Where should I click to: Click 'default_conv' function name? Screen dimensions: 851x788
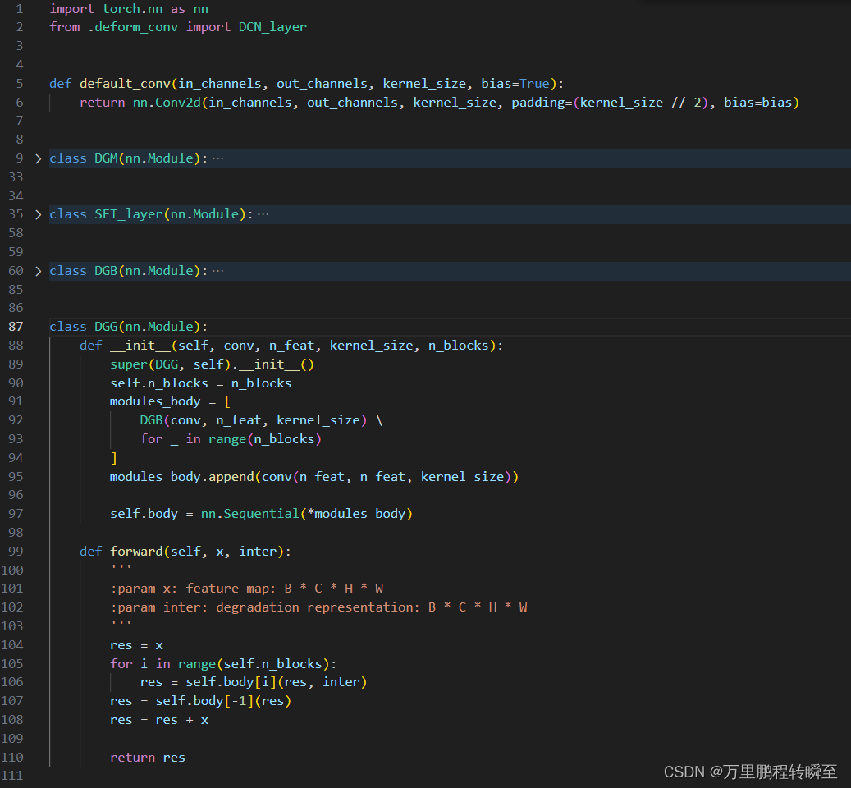pos(125,84)
